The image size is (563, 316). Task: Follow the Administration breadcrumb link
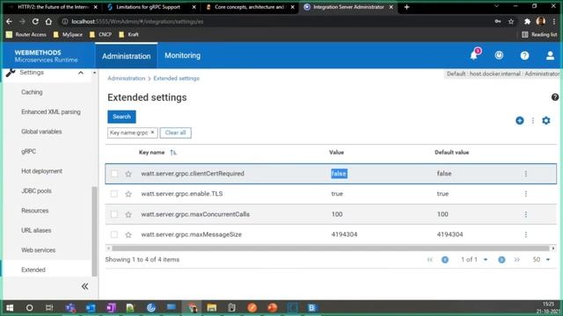[127, 78]
